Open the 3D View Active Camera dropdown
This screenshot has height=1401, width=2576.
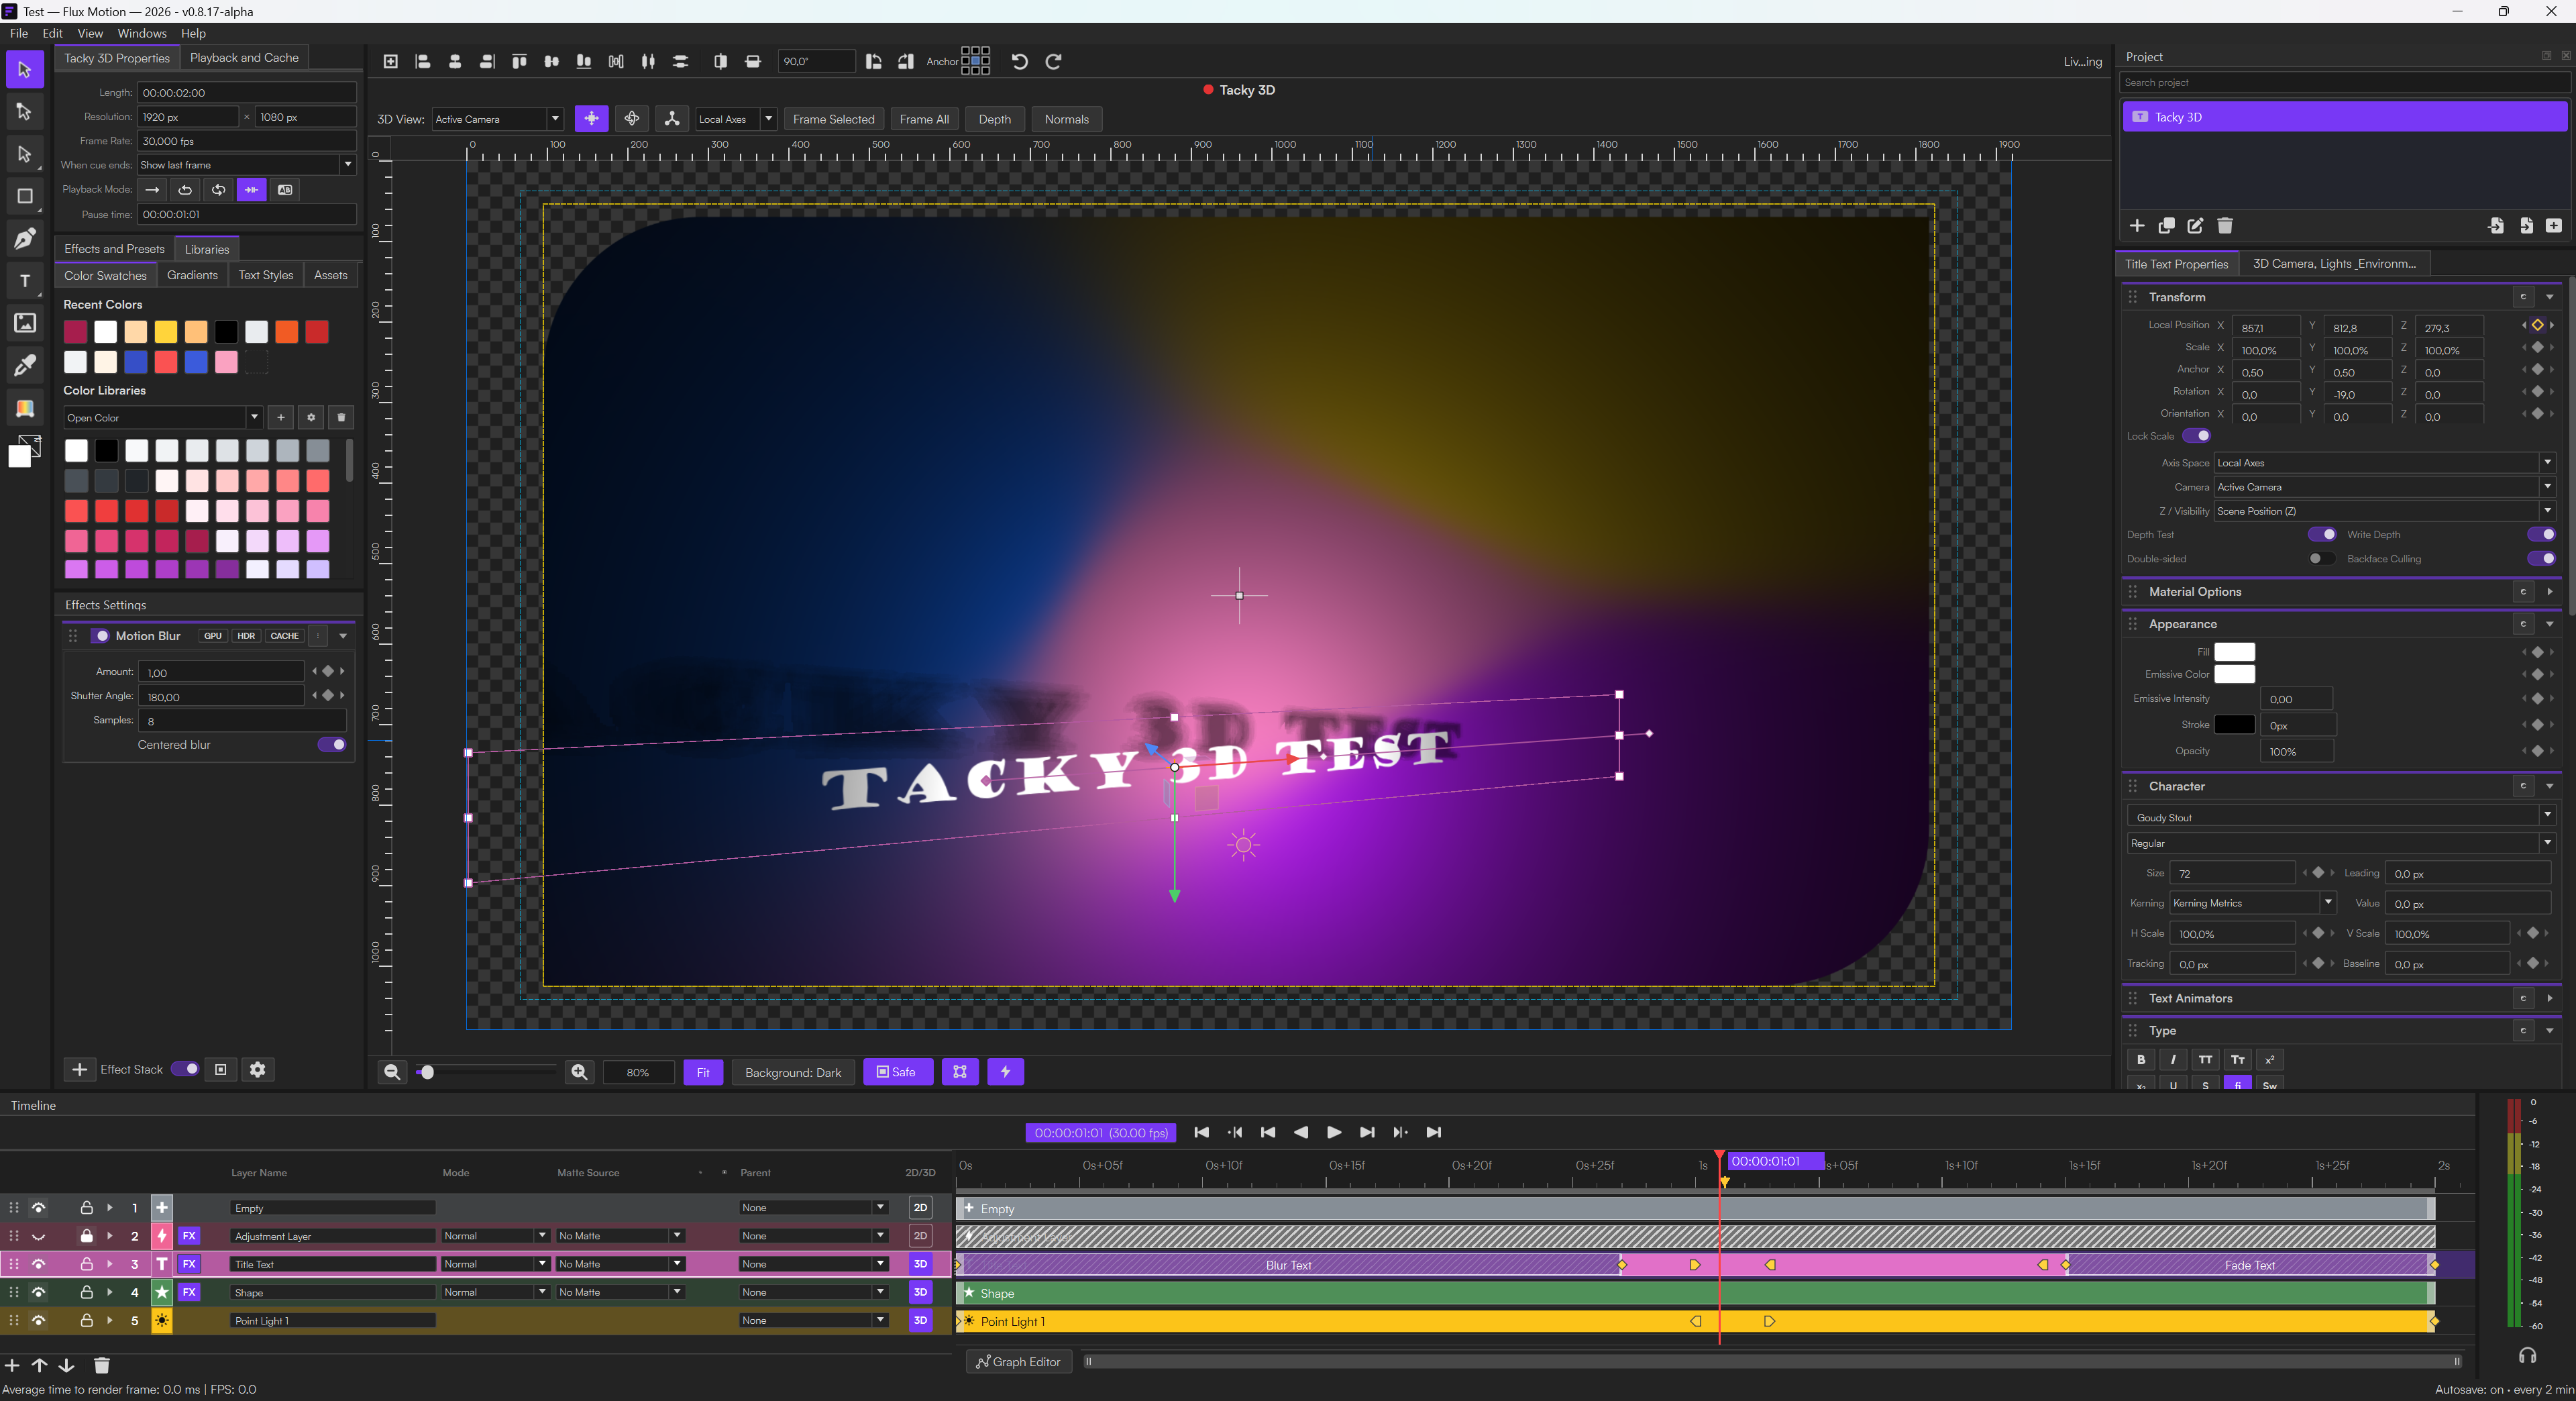tap(498, 119)
